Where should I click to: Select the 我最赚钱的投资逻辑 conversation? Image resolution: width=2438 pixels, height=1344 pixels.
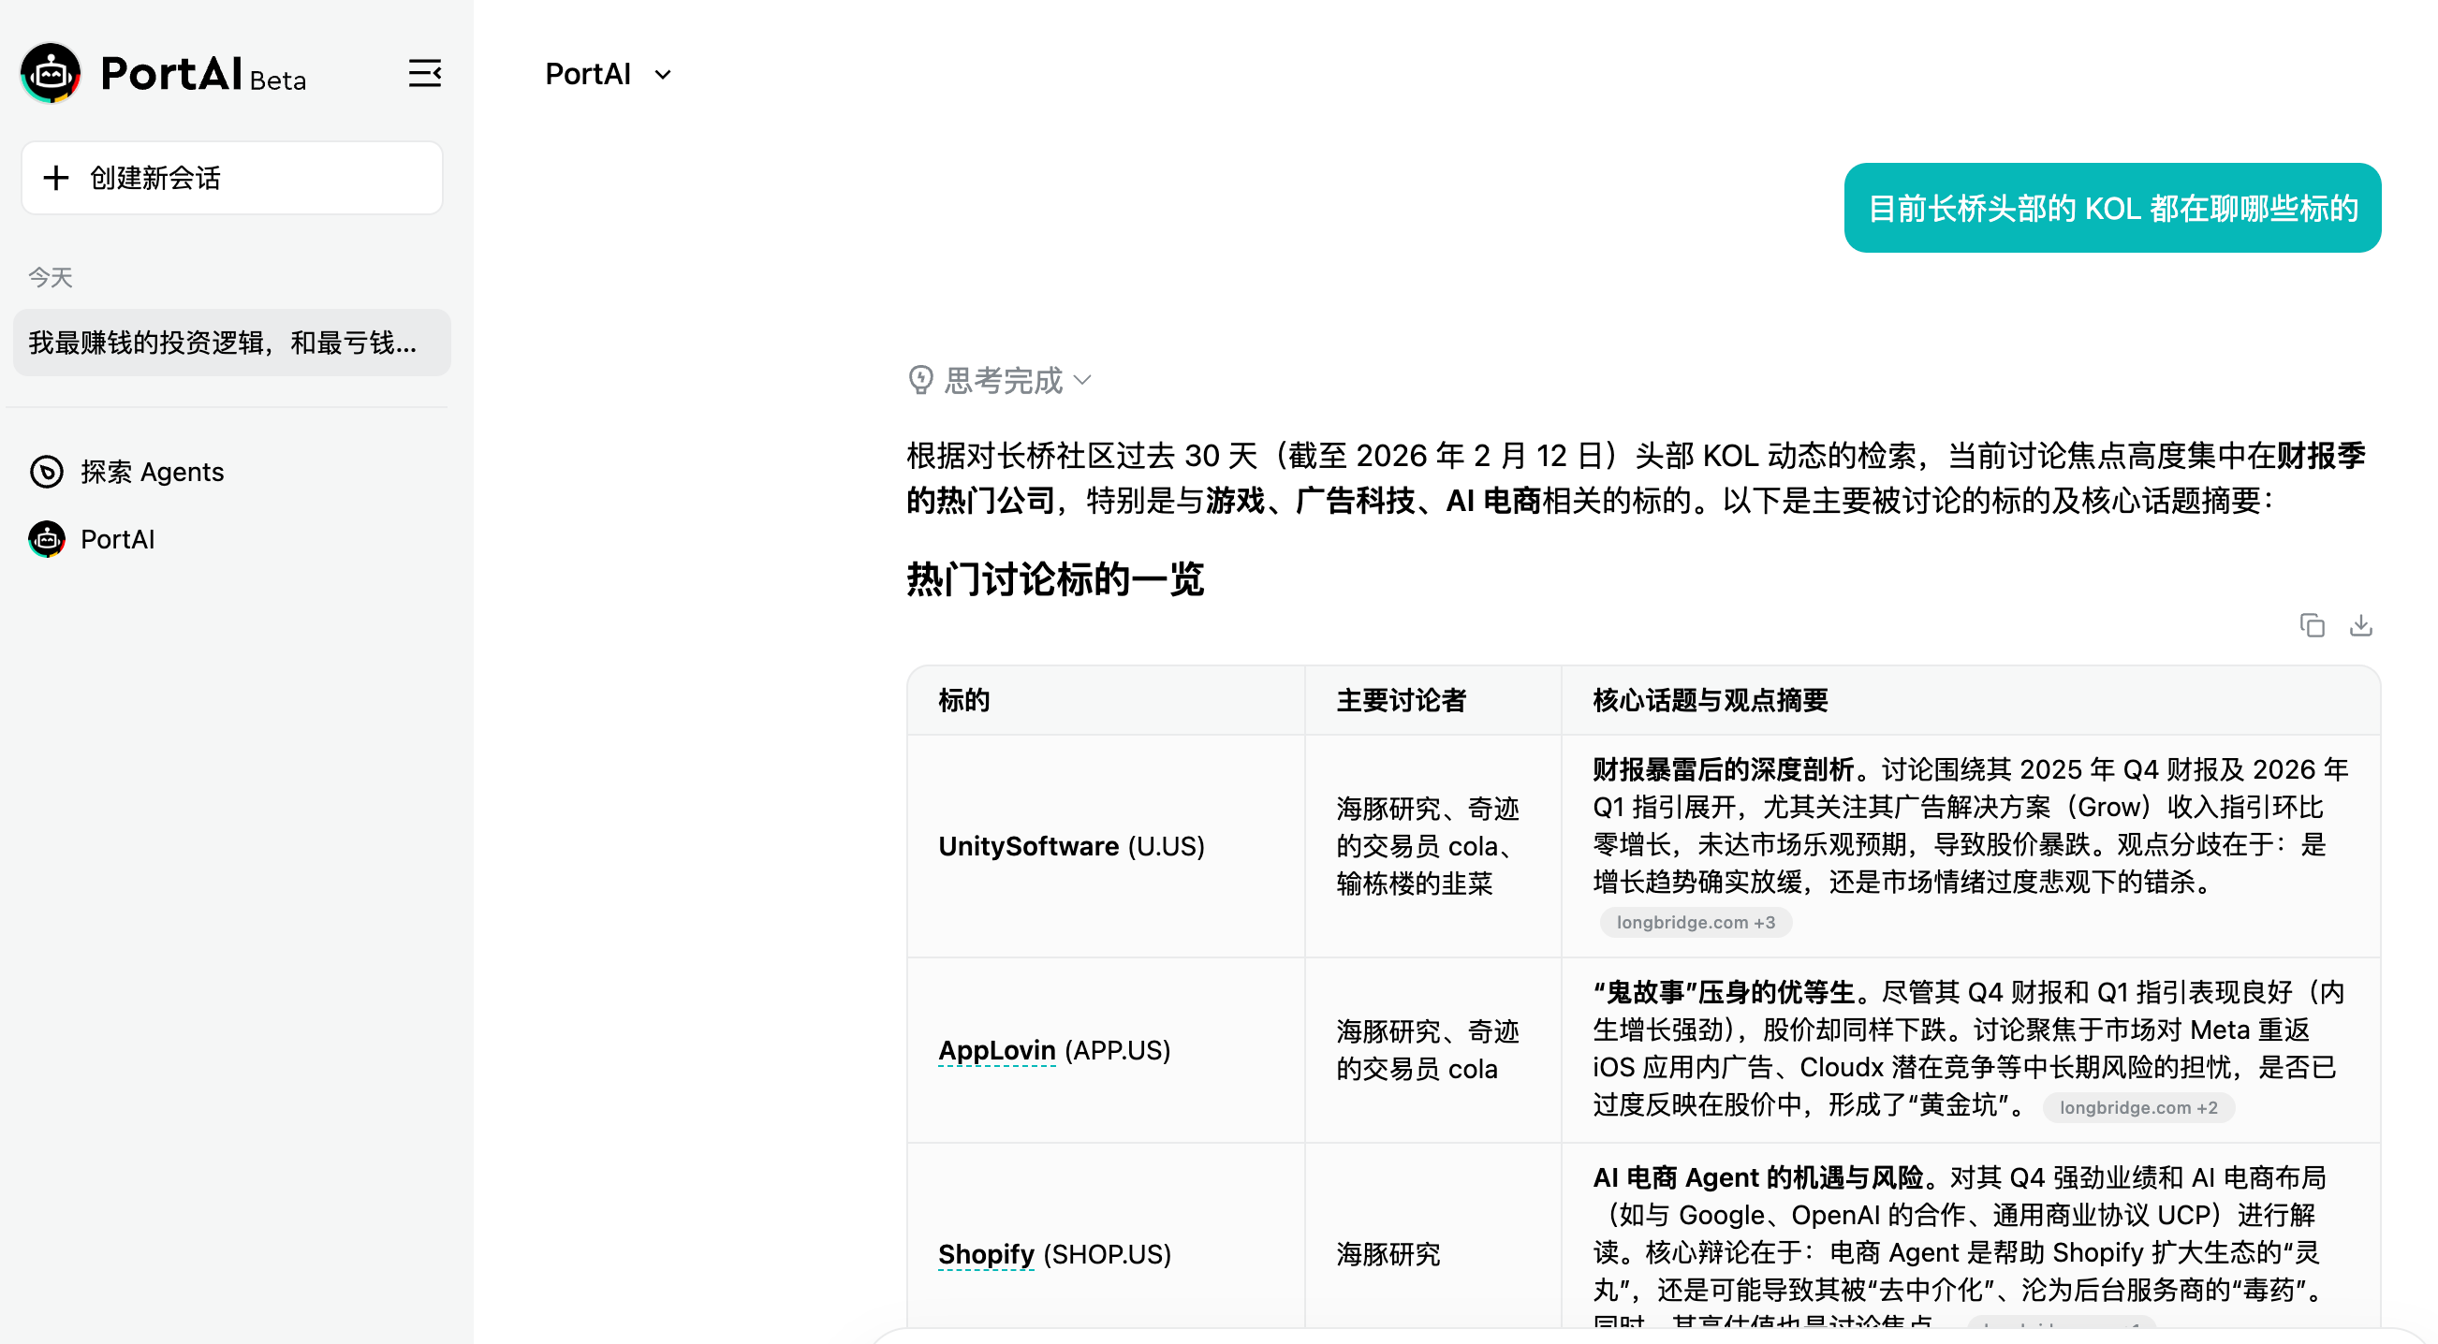[x=232, y=343]
